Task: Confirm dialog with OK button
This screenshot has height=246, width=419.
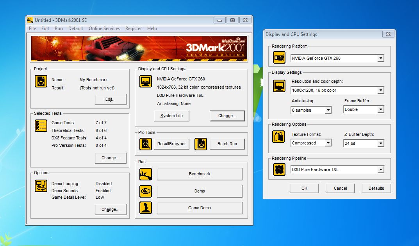Action: [304, 188]
